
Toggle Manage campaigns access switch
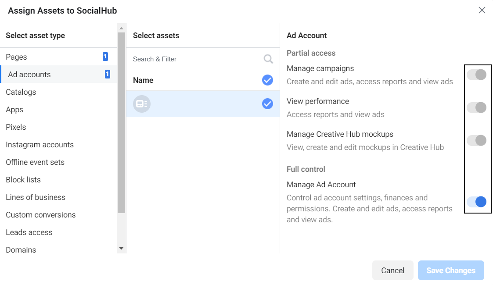[x=476, y=75]
